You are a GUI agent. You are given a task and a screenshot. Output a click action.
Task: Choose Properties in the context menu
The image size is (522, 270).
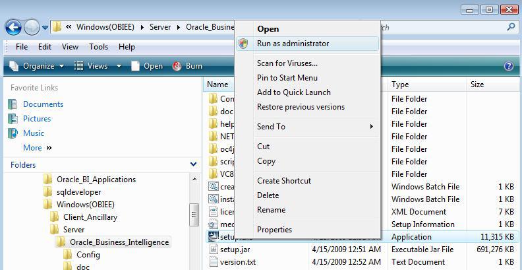[x=274, y=230]
